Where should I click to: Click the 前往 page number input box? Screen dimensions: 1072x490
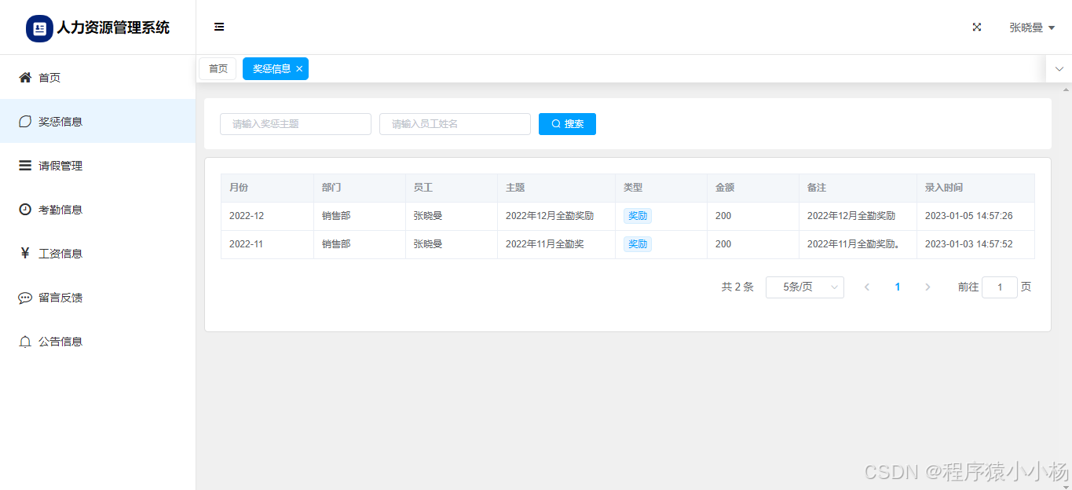click(x=1000, y=287)
